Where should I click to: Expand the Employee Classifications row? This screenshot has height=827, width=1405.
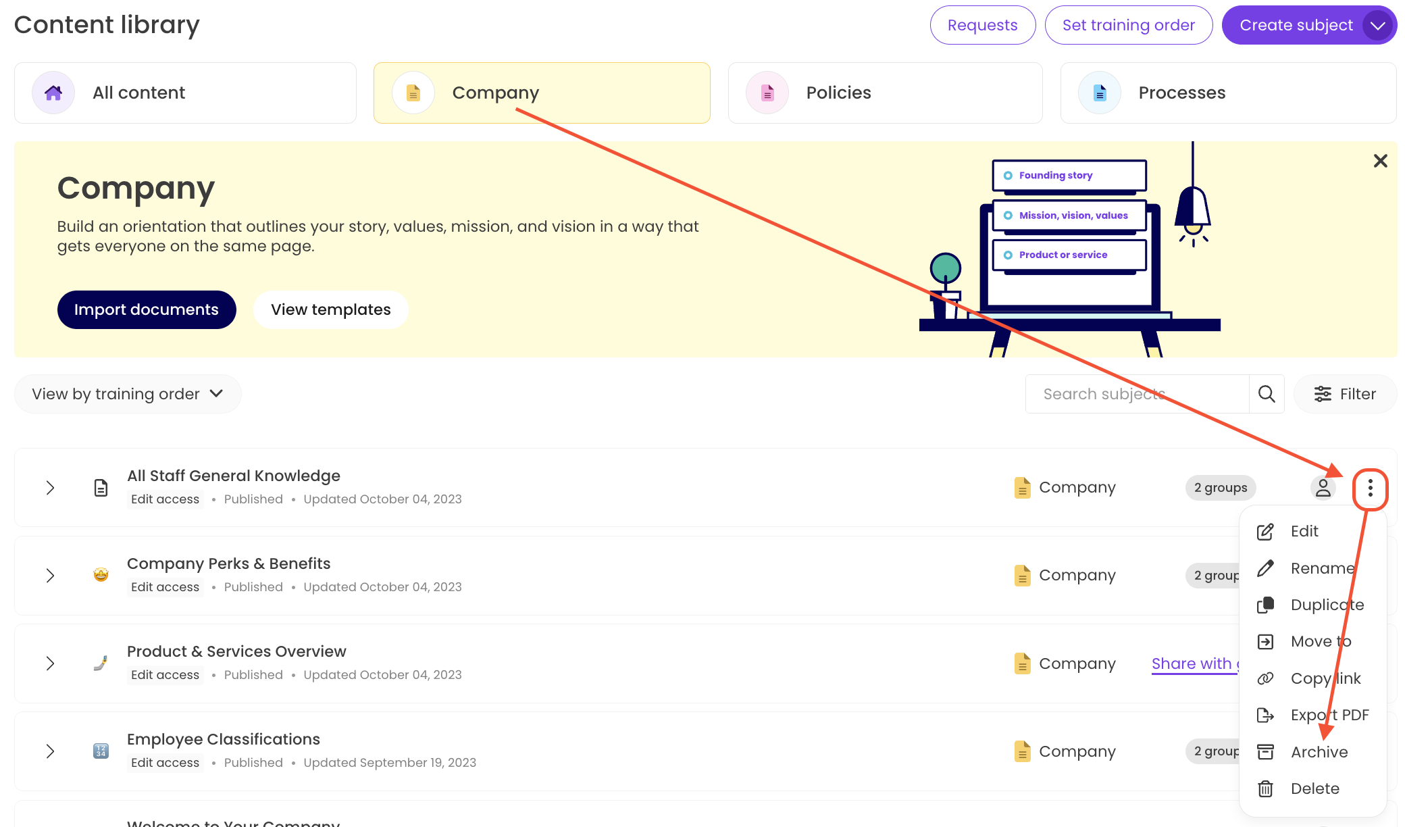[50, 751]
